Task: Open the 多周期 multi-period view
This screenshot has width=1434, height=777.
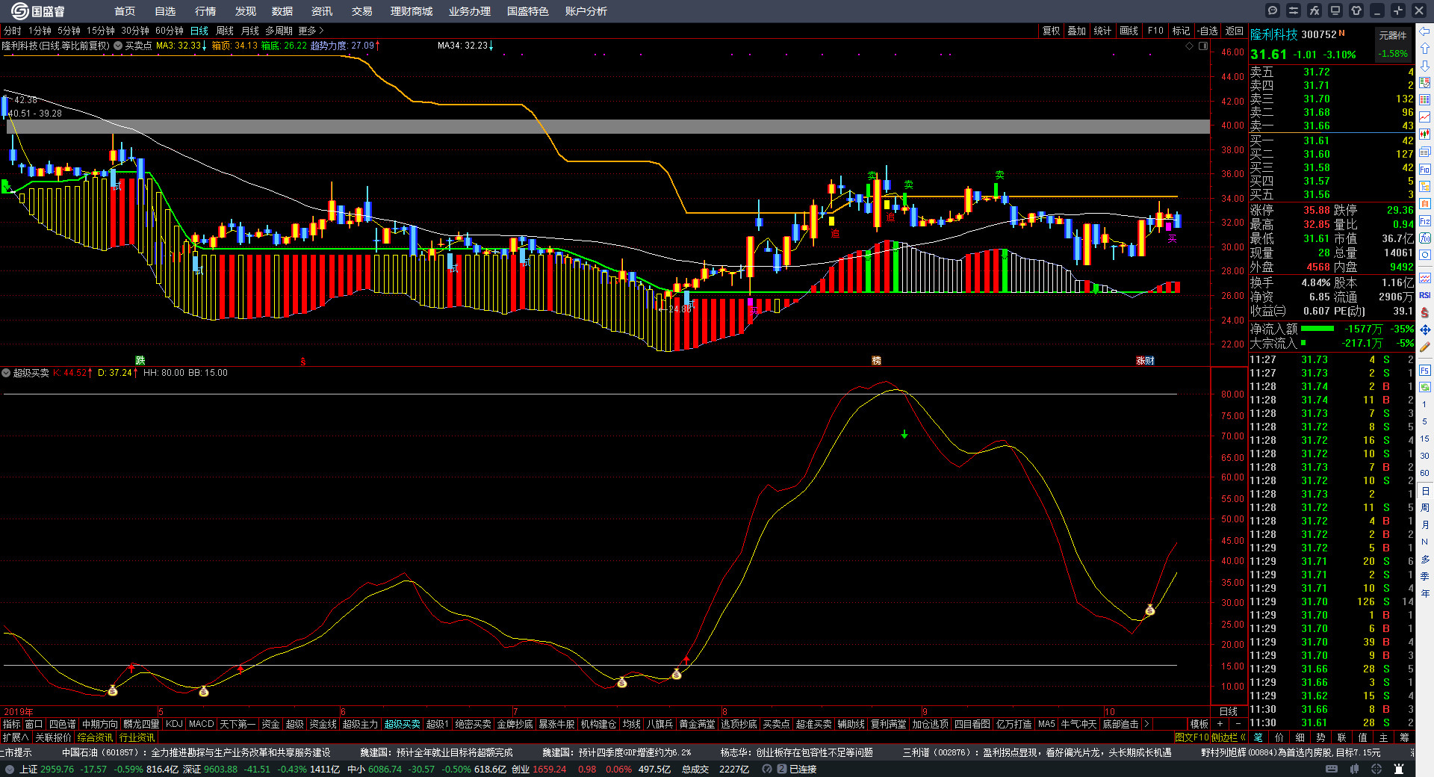Action: (279, 31)
